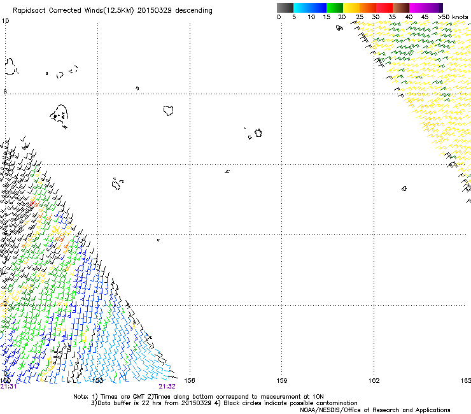The width and height of the screenshot is (471, 414).
Task: Click the yellow 20–25 knots legend segment
Action: (351, 8)
